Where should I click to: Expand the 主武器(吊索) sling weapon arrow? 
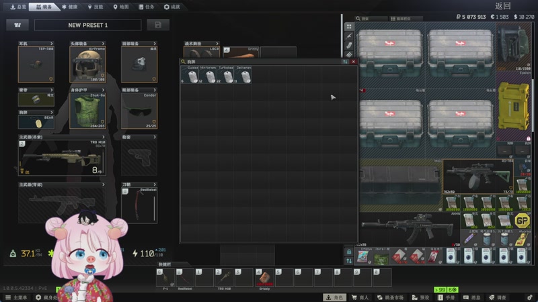103,137
